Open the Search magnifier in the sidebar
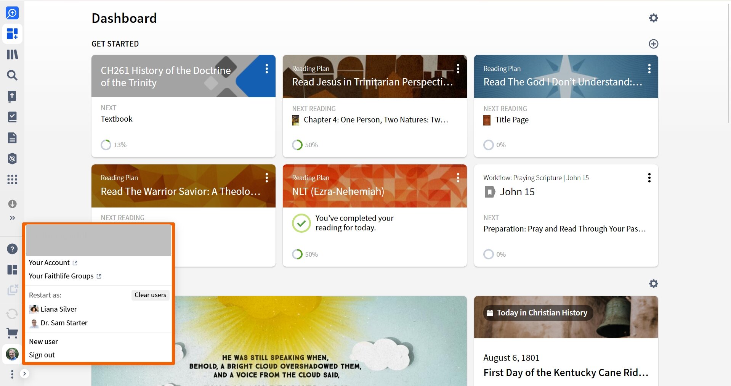Screen dimensions: 731x386 [x=12, y=75]
